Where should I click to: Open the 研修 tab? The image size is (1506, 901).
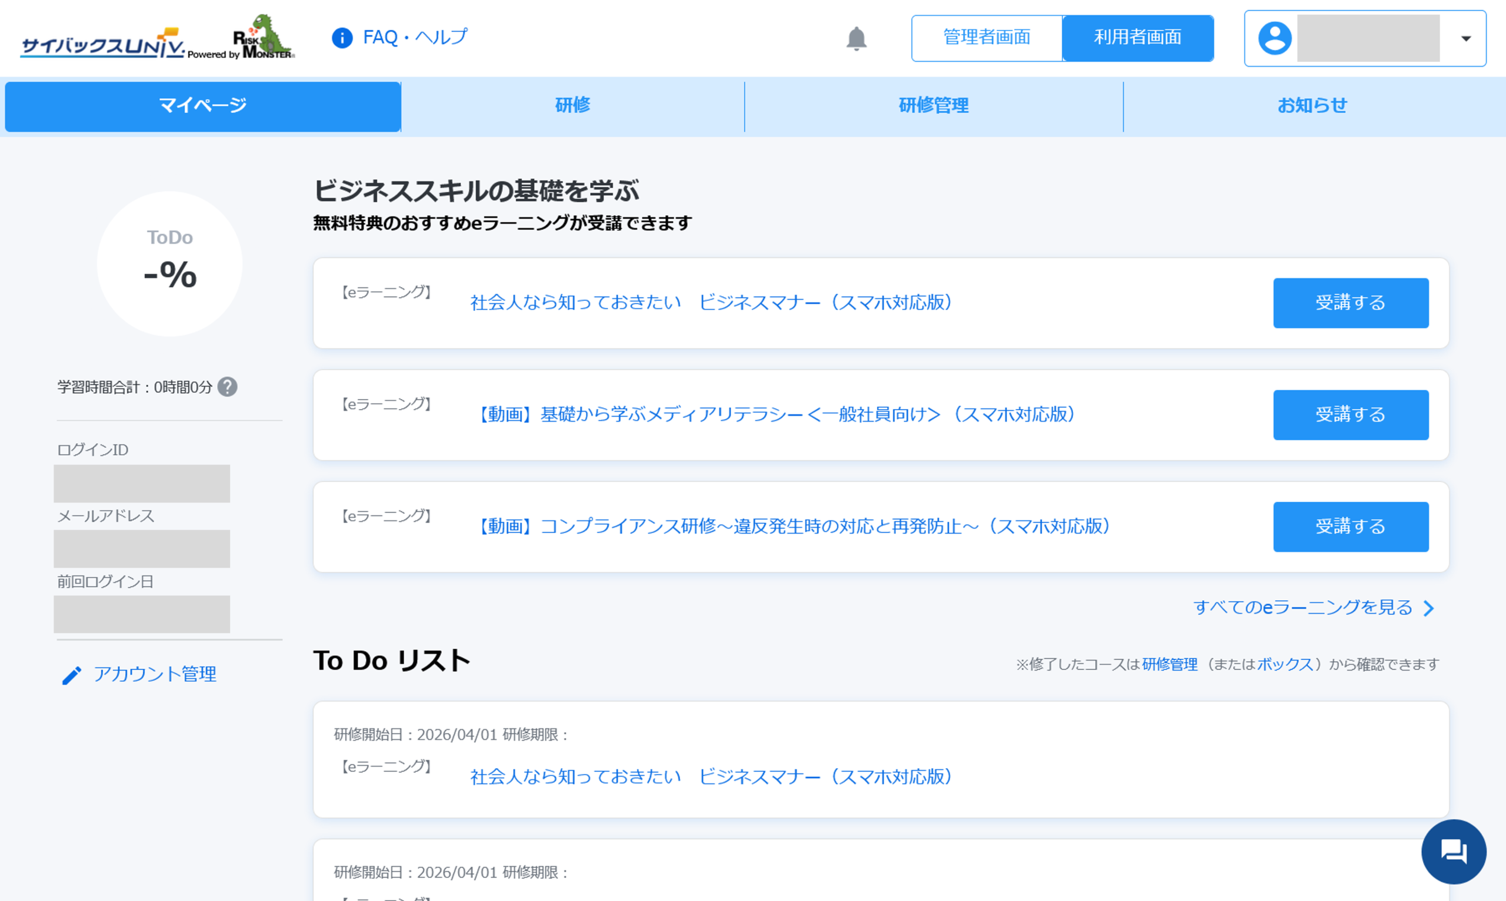pos(572,106)
